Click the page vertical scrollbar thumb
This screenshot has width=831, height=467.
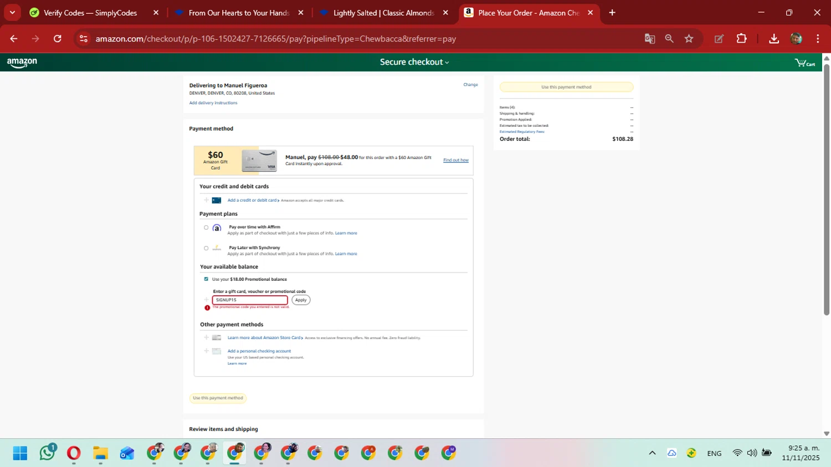tap(827, 189)
